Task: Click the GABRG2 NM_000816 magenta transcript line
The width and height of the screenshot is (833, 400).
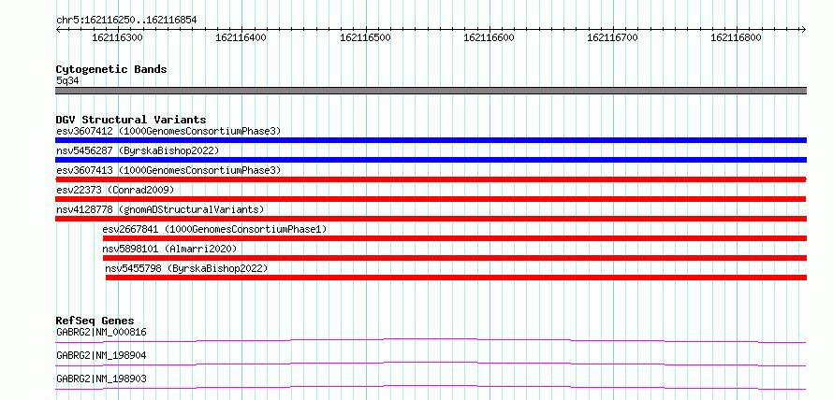Action: (431, 340)
